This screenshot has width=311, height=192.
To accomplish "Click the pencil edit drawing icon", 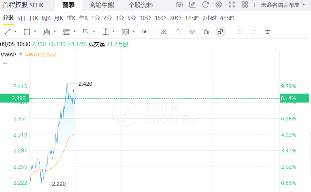I will click(164, 32).
